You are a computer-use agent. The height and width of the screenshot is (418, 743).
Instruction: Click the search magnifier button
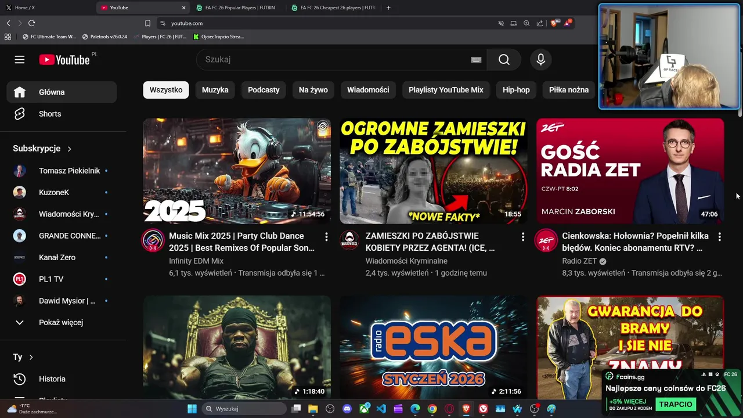[504, 59]
